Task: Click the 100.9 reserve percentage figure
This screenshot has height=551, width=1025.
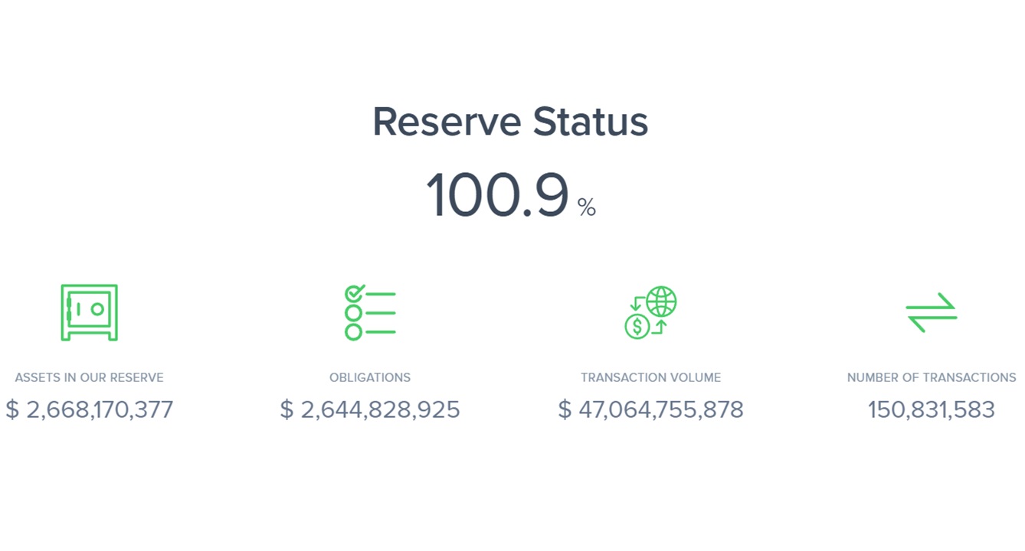Action: pyautogui.click(x=497, y=196)
